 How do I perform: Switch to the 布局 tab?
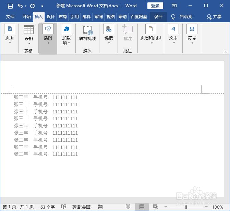[x=63, y=17]
